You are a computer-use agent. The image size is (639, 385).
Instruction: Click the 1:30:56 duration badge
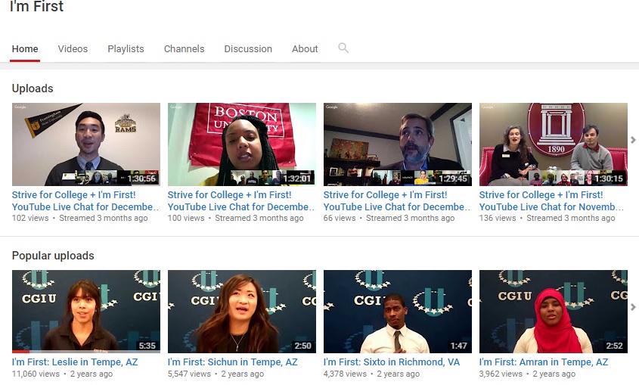[141, 179]
